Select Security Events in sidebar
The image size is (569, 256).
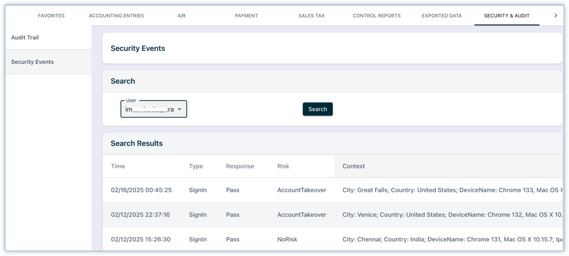pyautogui.click(x=32, y=62)
